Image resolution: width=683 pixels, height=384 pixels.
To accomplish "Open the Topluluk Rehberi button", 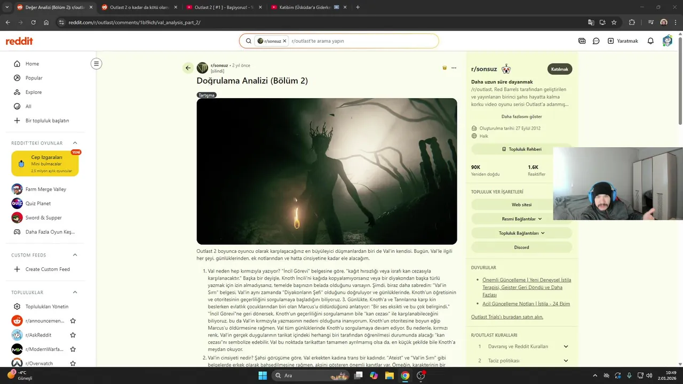I will click(521, 149).
